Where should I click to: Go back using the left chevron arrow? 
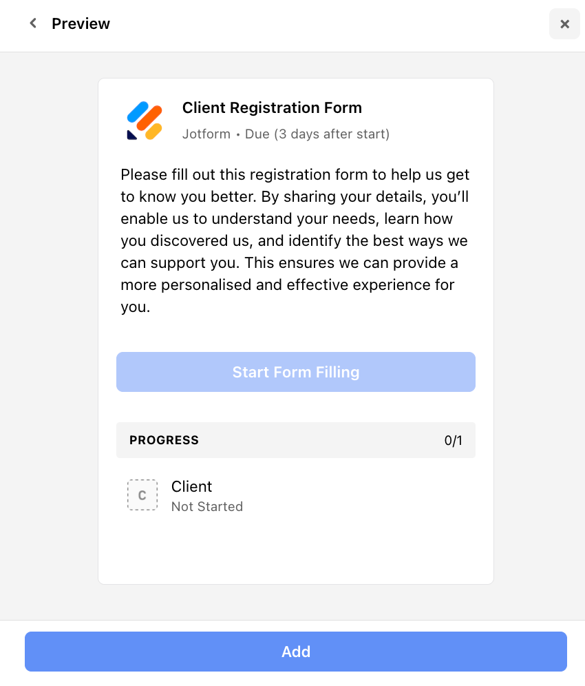point(32,23)
